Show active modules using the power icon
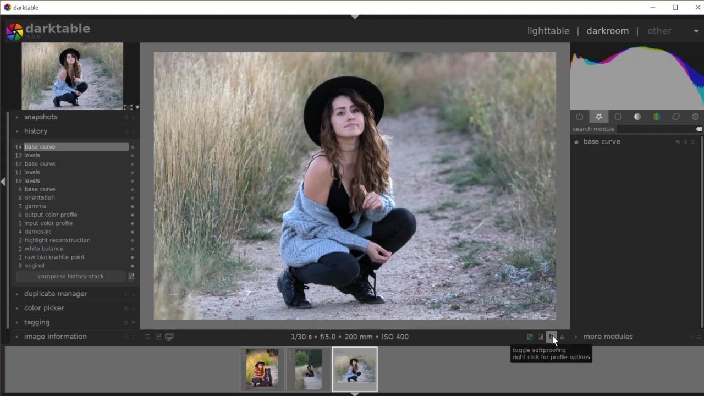 click(580, 117)
